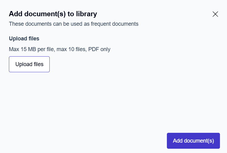
Task: Click the 'Add document(s) to library' heading
Action: (53, 14)
